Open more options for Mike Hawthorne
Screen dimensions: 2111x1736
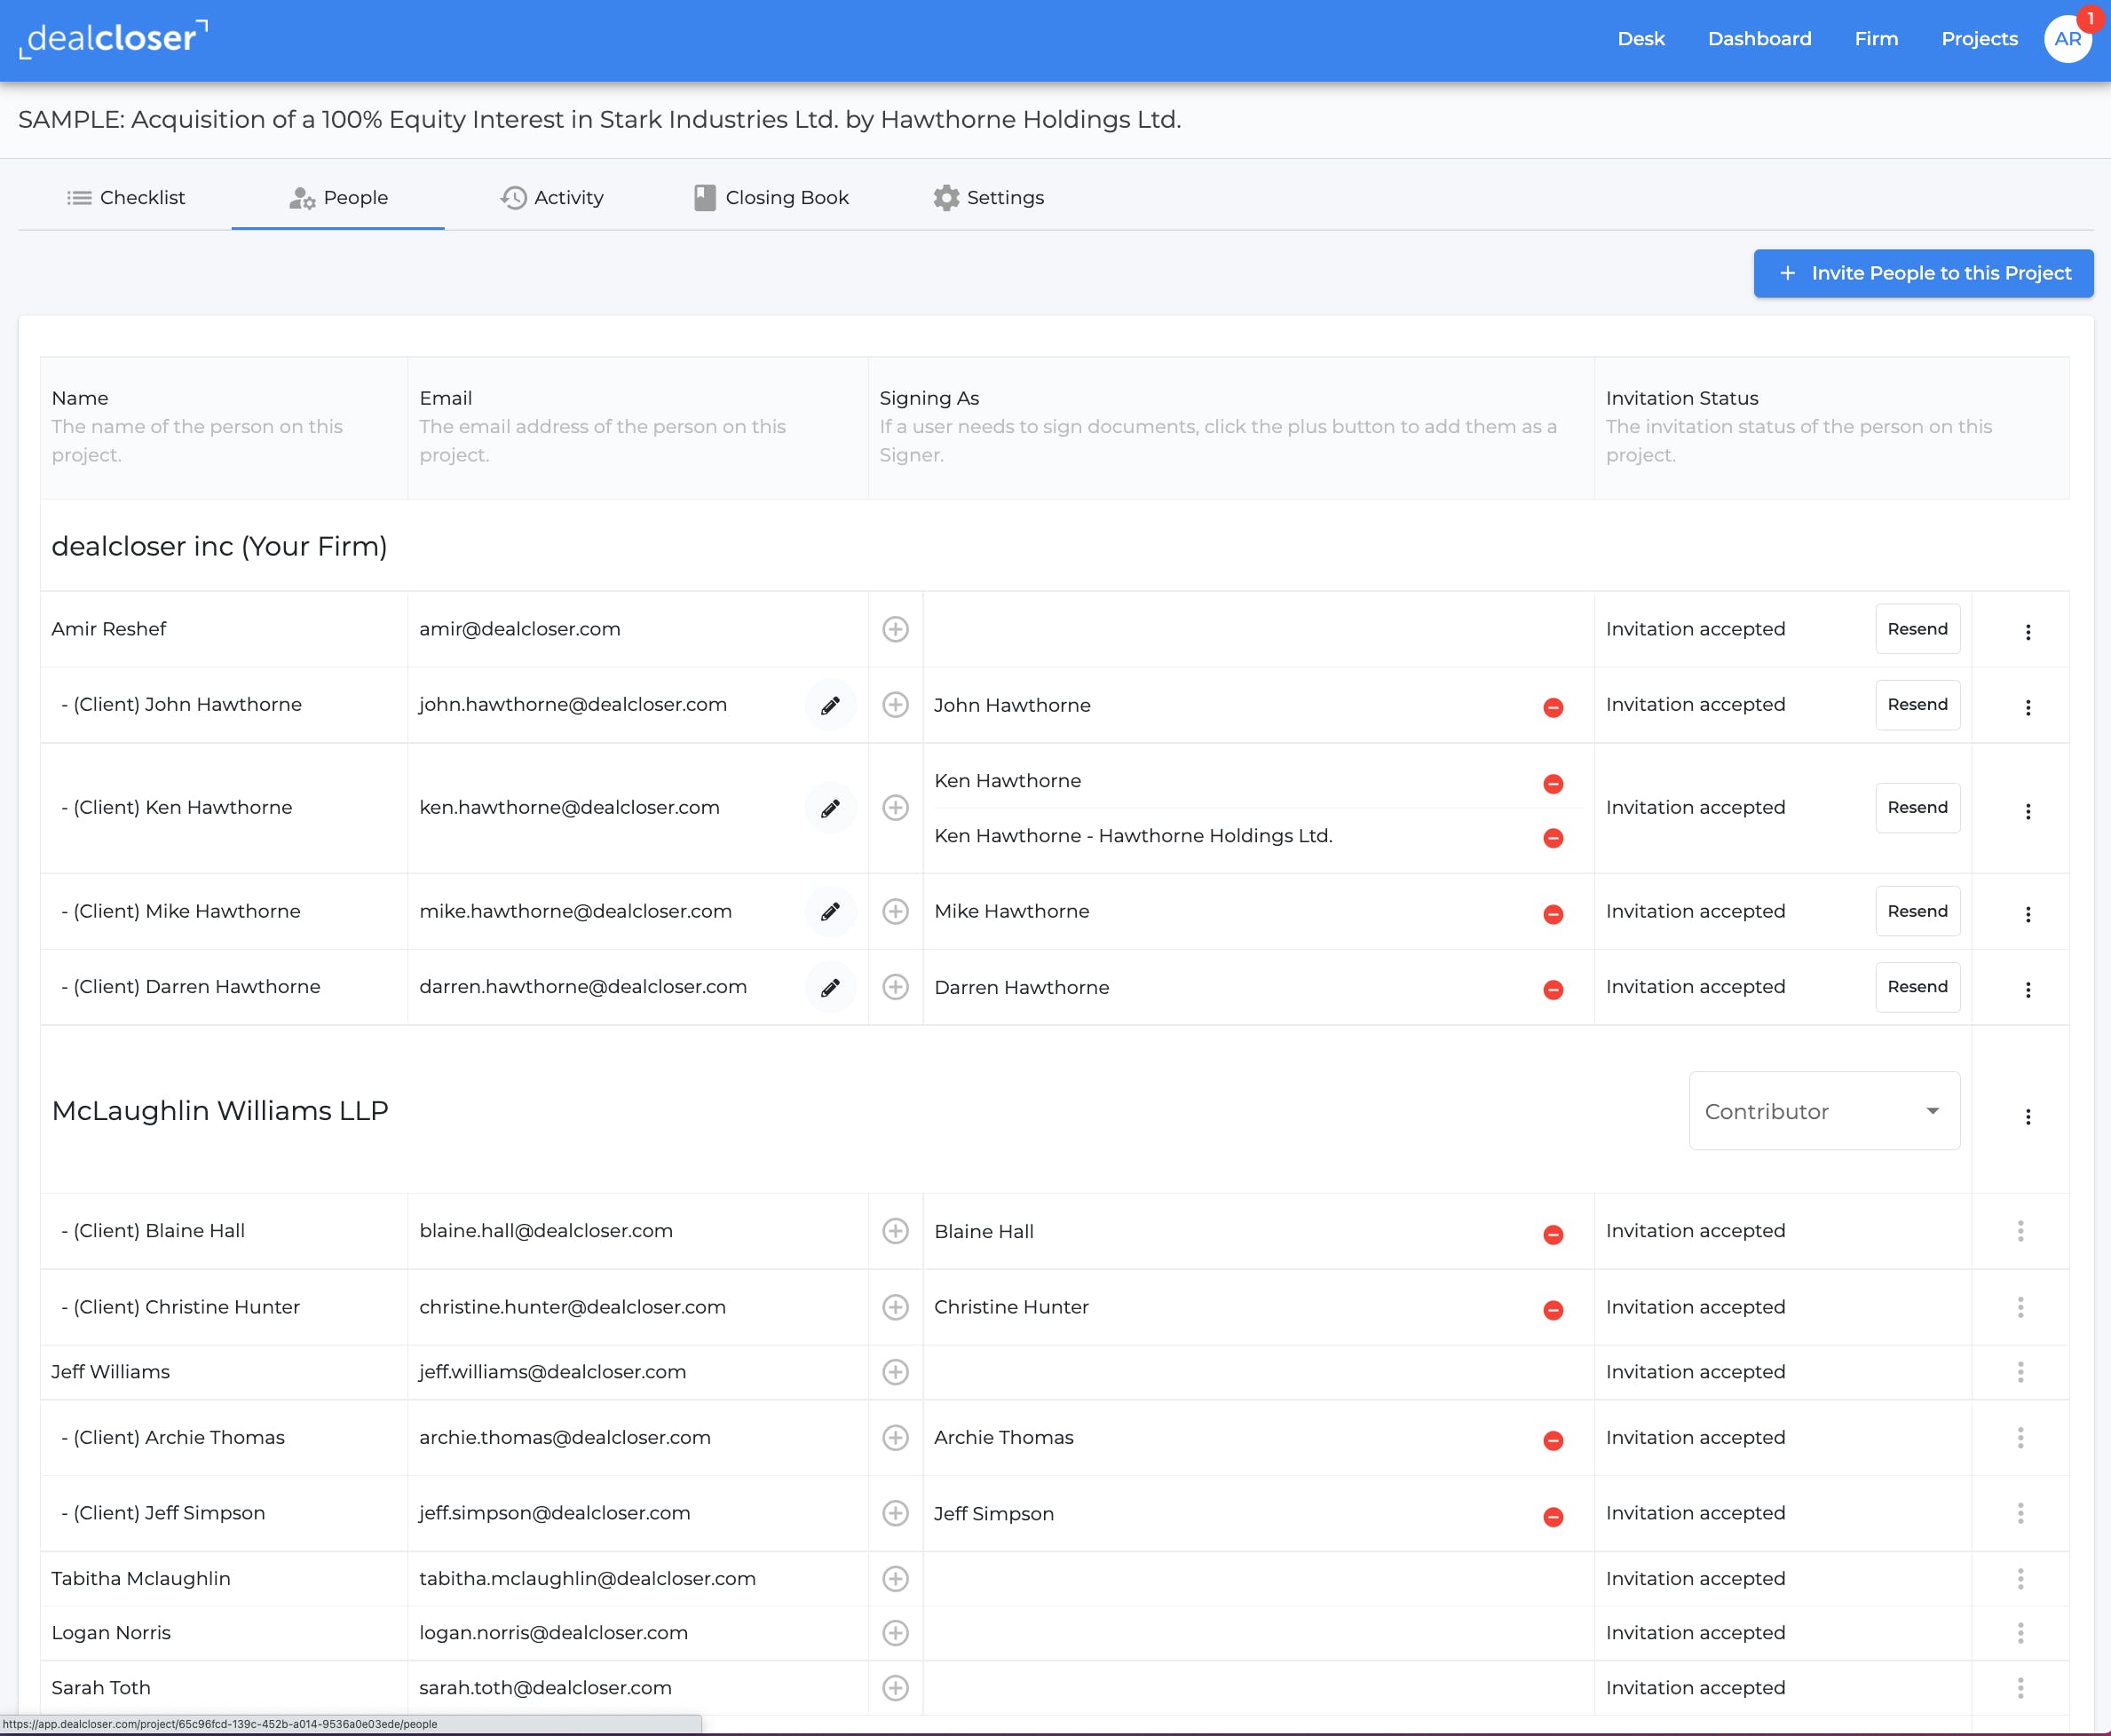(2028, 914)
